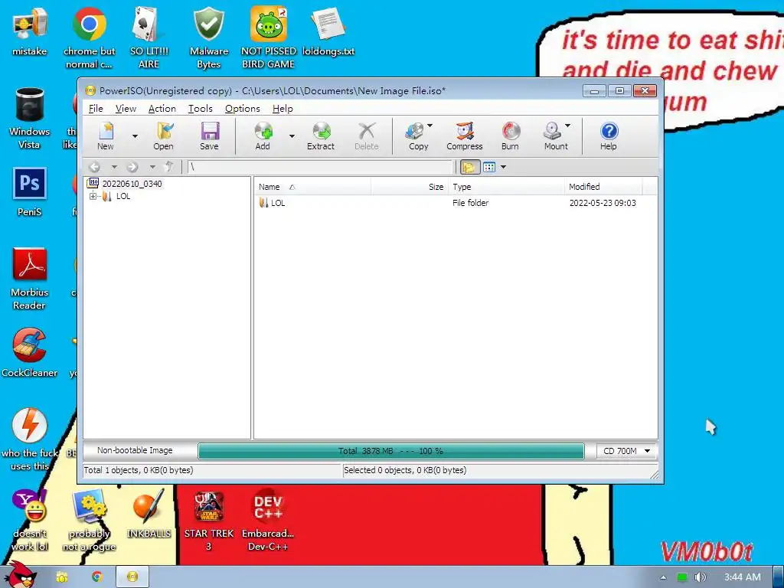This screenshot has height=588, width=784.
Task: Open the Help menu
Action: 283,109
